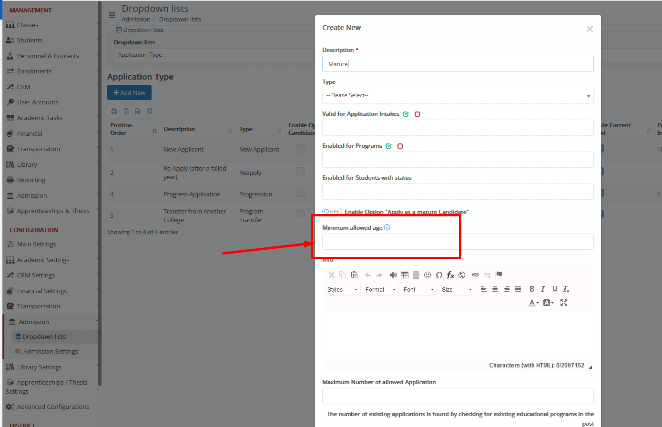The image size is (662, 427).
Task: Justify text in editor
Action: pos(518,289)
